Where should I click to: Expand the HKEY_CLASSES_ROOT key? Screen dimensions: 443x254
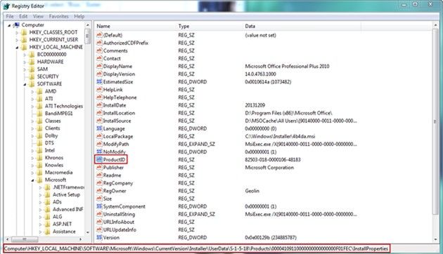click(x=17, y=33)
